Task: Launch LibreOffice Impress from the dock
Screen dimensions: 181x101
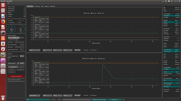Action: pos(3,27)
